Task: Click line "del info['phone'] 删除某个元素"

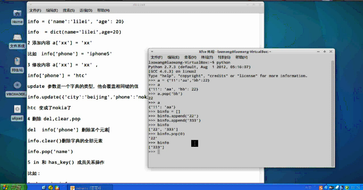Action: click(x=68, y=130)
